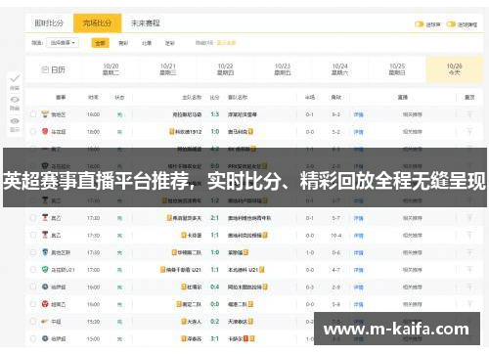
Task: Pin the 0:0 match row to top
Action: 469,304
